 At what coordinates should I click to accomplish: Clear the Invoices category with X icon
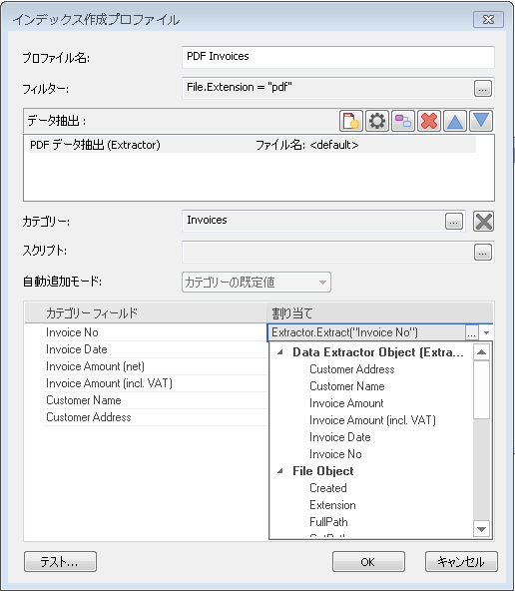484,222
